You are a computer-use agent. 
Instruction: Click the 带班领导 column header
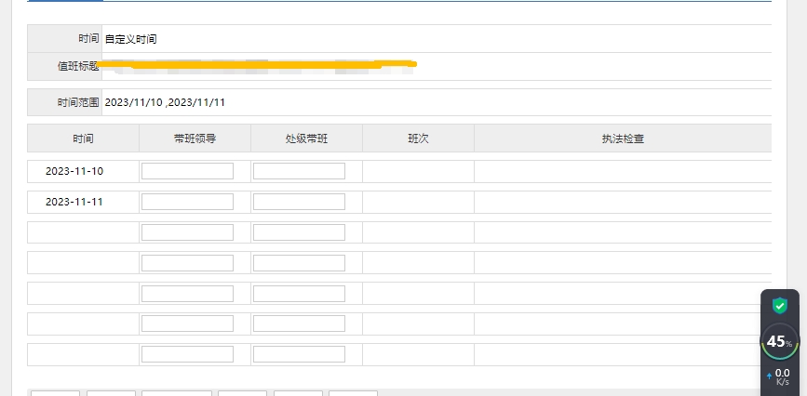195,139
